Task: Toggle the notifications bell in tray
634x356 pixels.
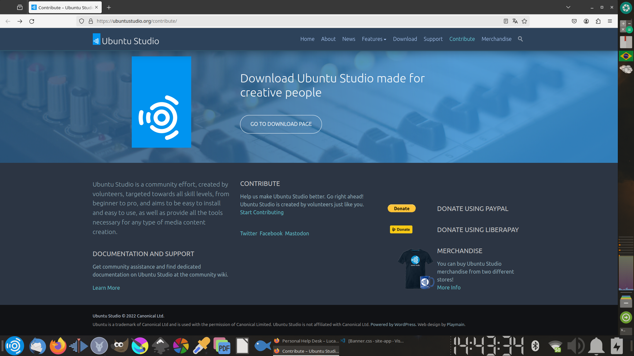Action: pyautogui.click(x=596, y=346)
